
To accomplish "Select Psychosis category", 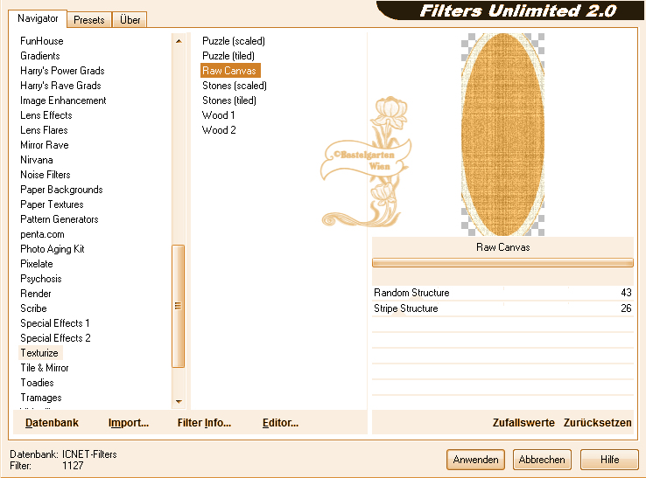I will click(x=41, y=279).
